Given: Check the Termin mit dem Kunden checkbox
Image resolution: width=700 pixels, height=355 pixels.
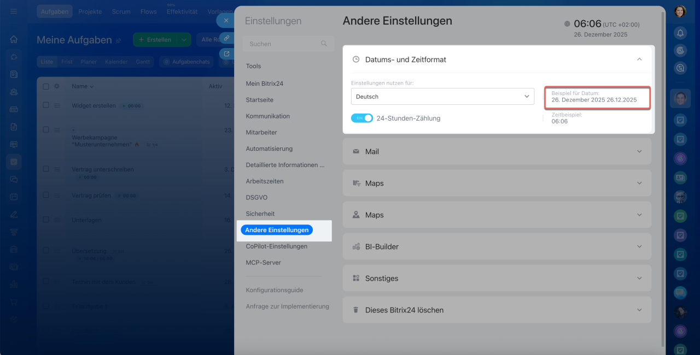Looking at the screenshot, I should point(46,282).
